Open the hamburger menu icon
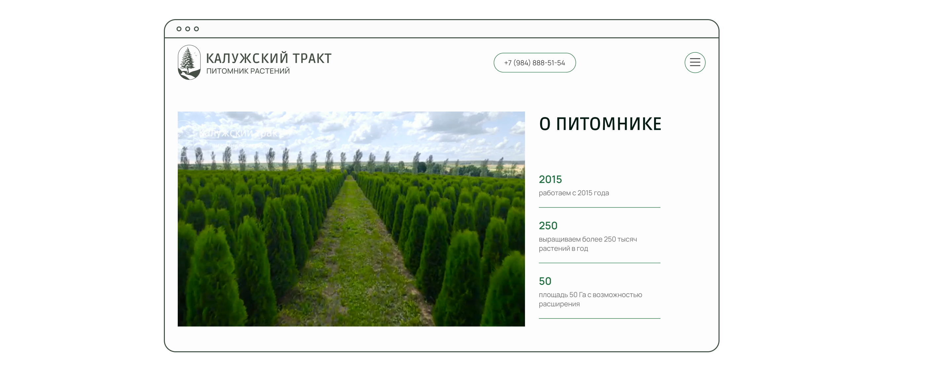This screenshot has width=925, height=378. click(x=694, y=62)
